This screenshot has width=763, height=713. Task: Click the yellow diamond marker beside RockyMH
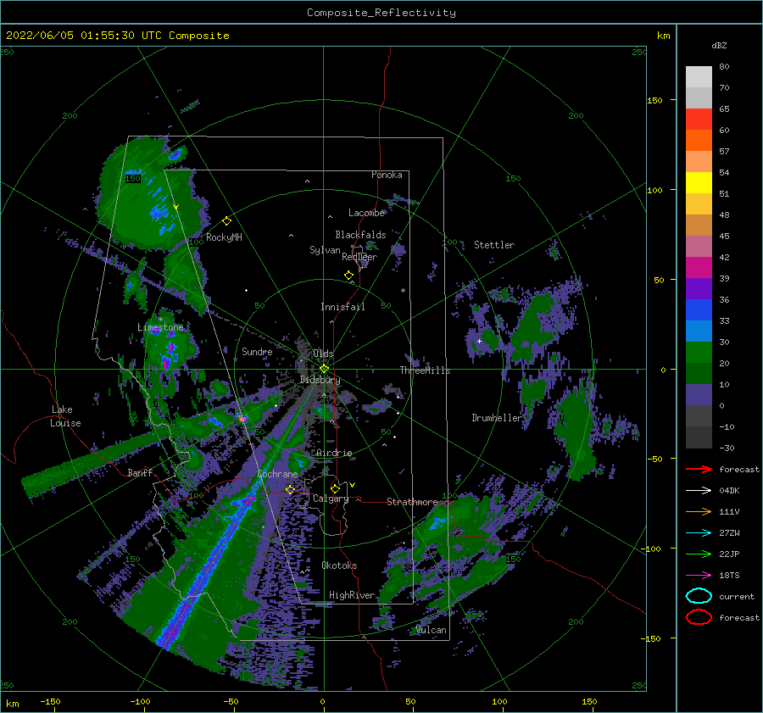pyautogui.click(x=226, y=221)
